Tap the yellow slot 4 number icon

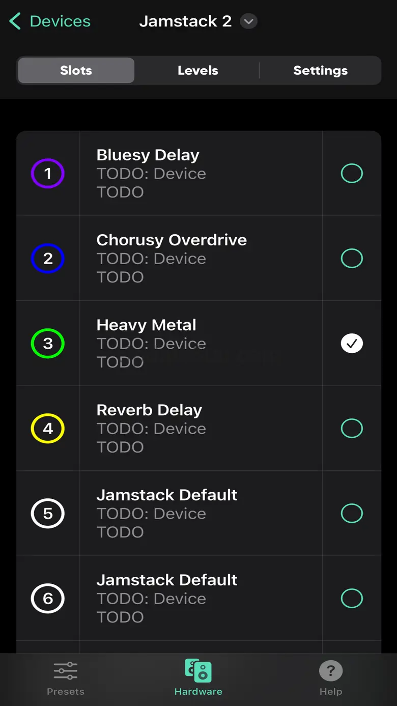pyautogui.click(x=48, y=429)
